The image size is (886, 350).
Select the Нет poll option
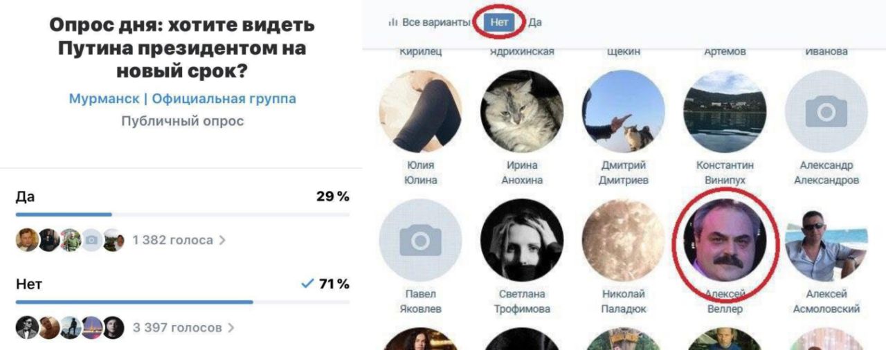[x=183, y=284]
